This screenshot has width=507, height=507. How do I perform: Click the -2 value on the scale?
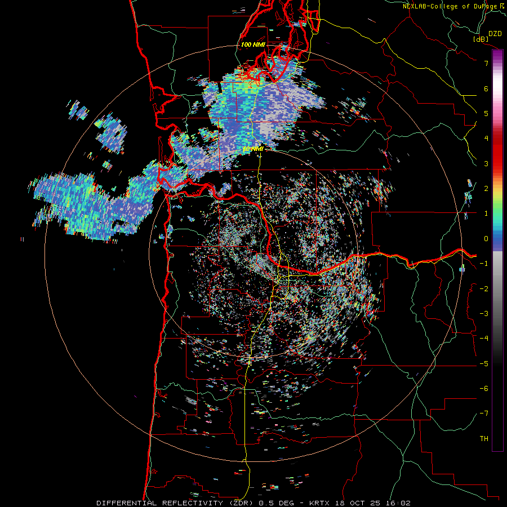point(484,289)
